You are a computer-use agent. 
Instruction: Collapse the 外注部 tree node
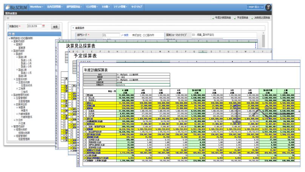(x=15, y=120)
